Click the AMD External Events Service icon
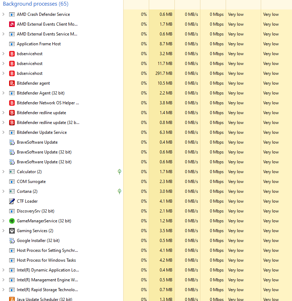 point(12,34)
